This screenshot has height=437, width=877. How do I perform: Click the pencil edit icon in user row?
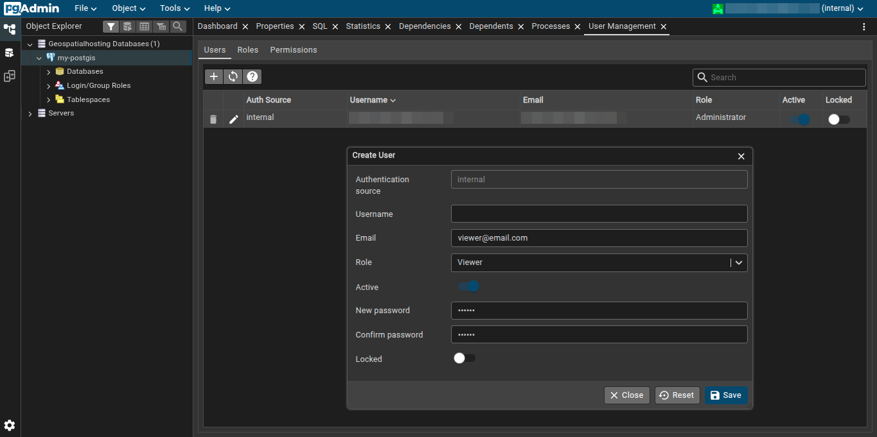point(234,119)
